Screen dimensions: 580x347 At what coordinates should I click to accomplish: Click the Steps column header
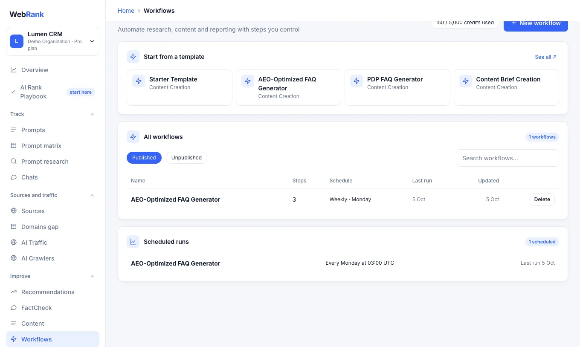(x=299, y=181)
